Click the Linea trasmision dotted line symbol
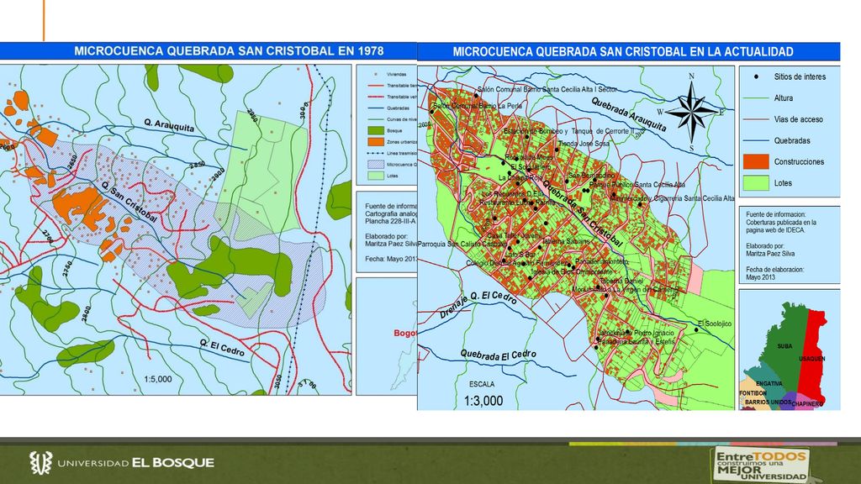 click(x=375, y=153)
